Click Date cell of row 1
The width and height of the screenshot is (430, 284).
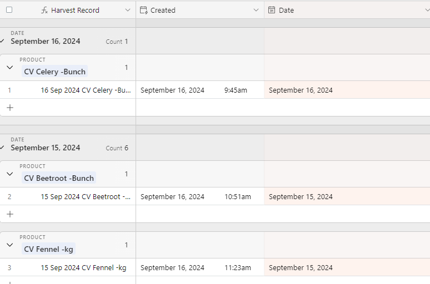(347, 90)
